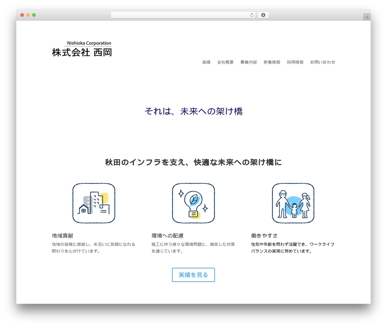Click the 施工に伴う様々な環境問題 description text
The width and height of the screenshot is (387, 327).
[x=193, y=248]
